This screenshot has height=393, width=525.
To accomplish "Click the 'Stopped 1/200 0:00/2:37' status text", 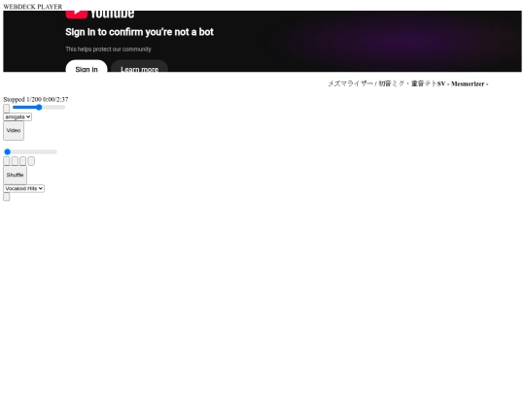I will click(36, 99).
